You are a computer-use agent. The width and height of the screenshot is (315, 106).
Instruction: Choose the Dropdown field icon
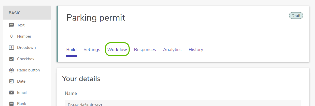tap(11, 48)
